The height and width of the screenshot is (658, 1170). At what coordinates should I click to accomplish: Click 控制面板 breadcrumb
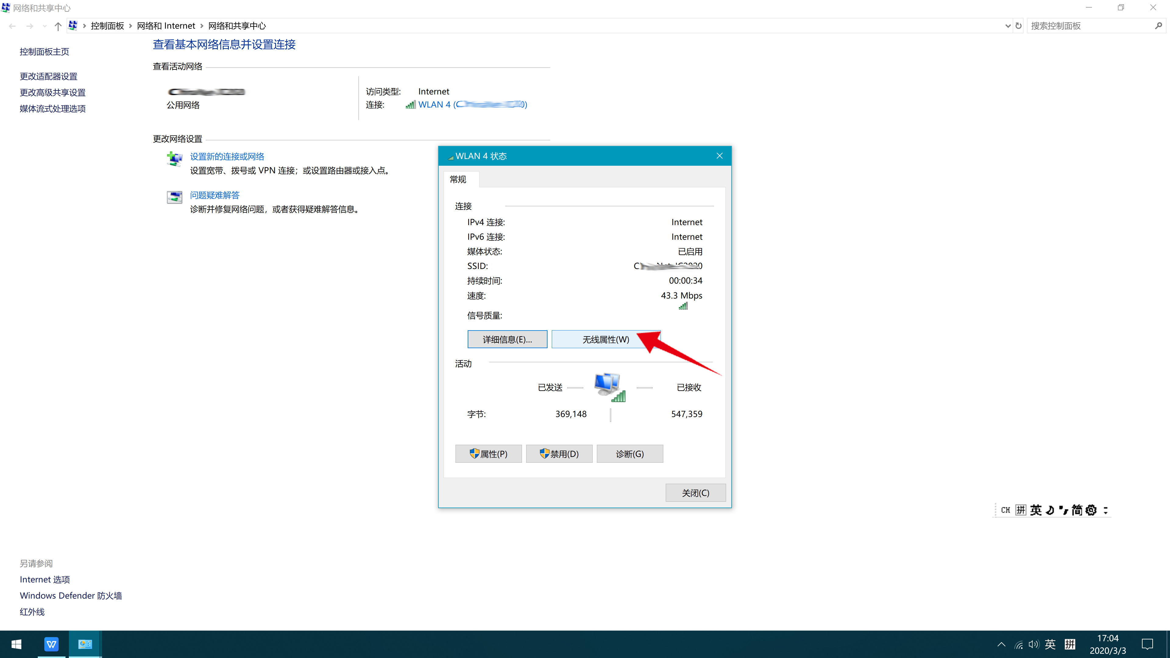pos(107,26)
